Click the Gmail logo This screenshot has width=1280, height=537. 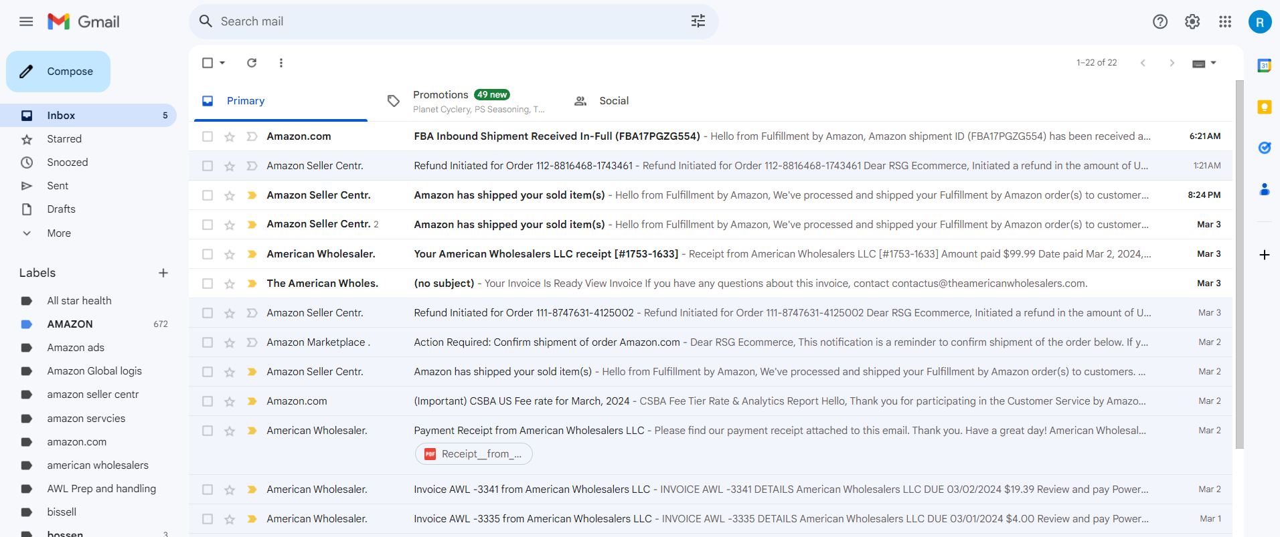coord(84,21)
